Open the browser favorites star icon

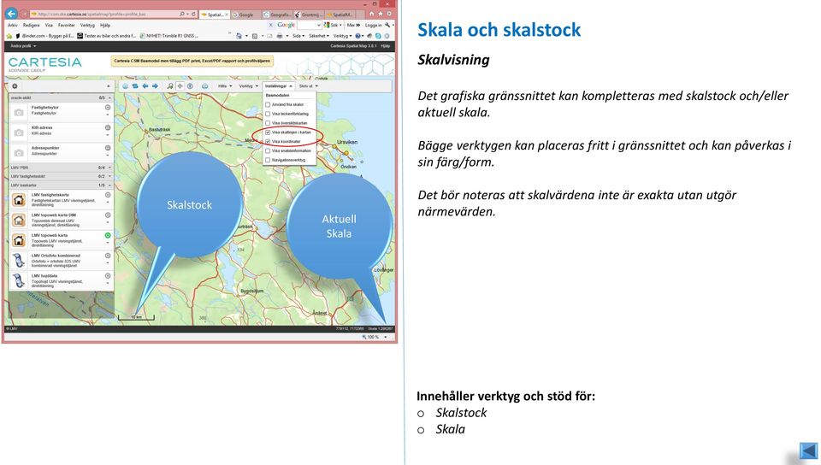coord(380,14)
